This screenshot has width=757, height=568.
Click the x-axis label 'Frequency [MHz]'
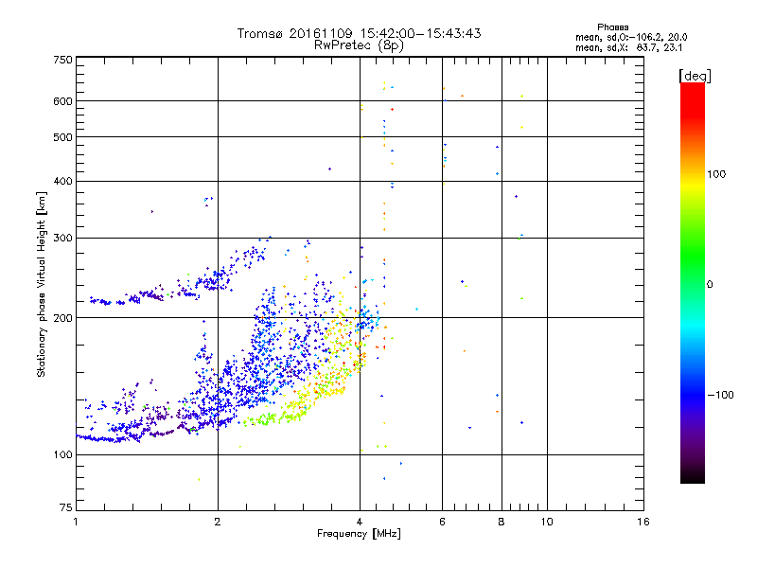[x=359, y=534]
